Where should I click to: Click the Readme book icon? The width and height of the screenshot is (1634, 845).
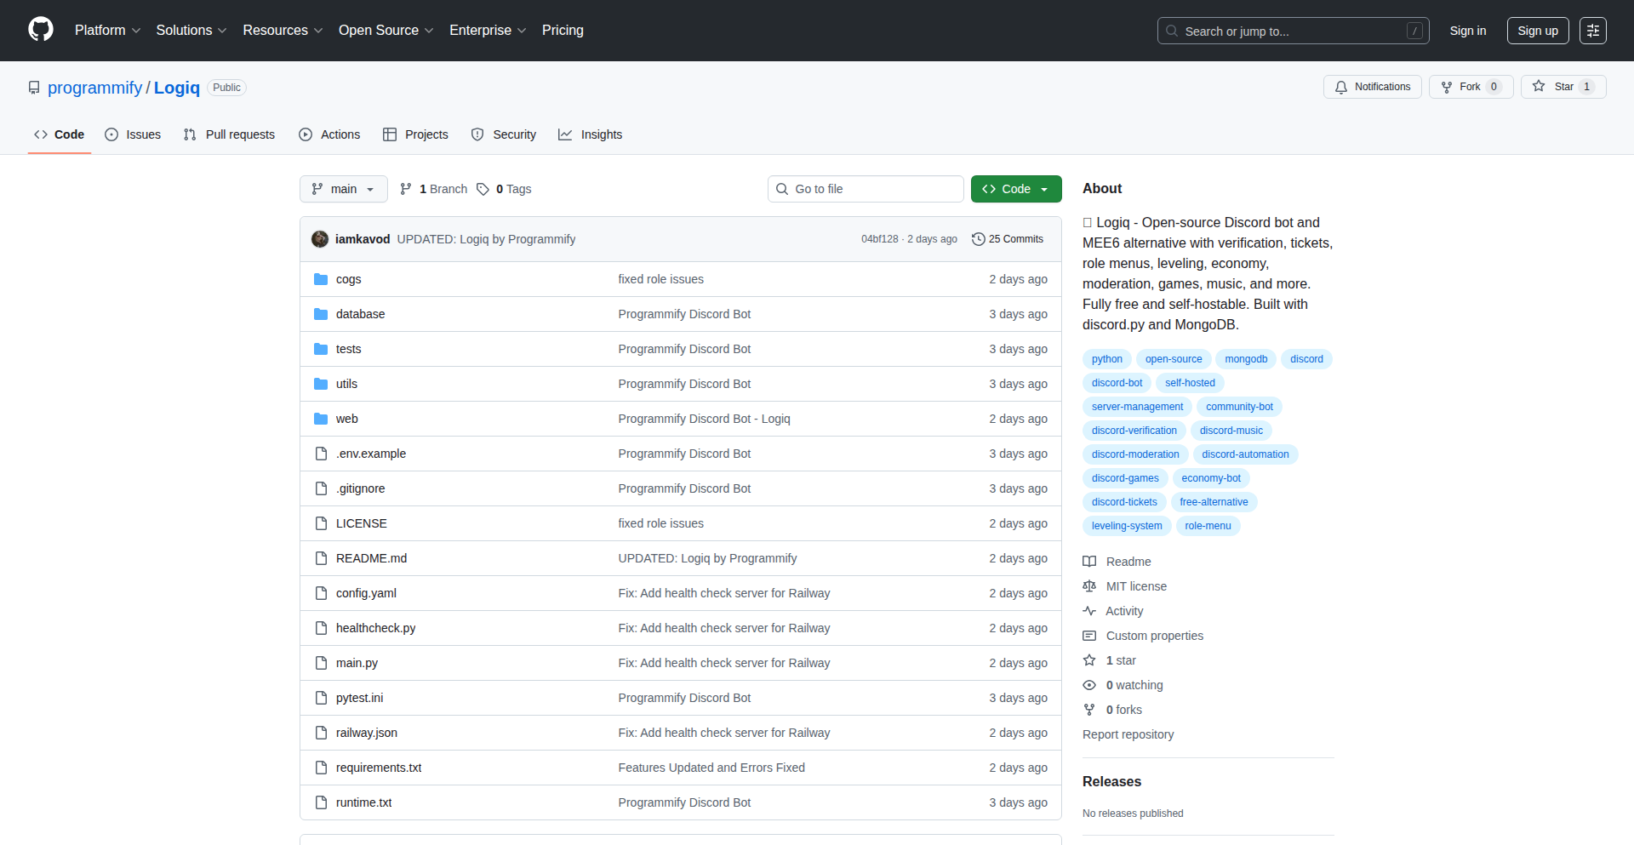(x=1089, y=562)
